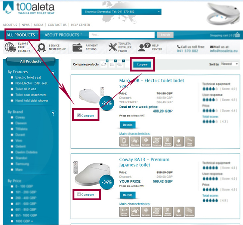Check the Toilet seat attachment filter
Screen dimensions: 243x225
(12, 95)
